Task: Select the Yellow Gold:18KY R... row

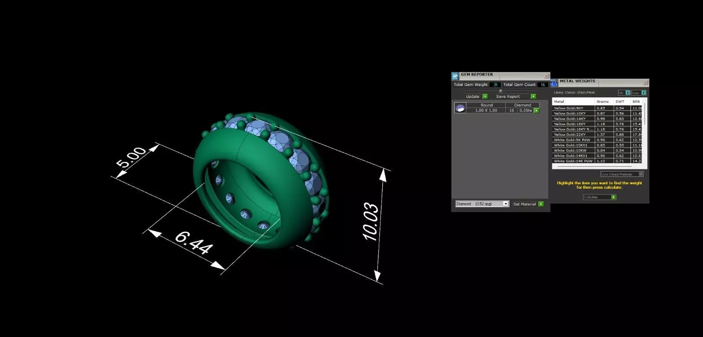Action: pyautogui.click(x=597, y=129)
